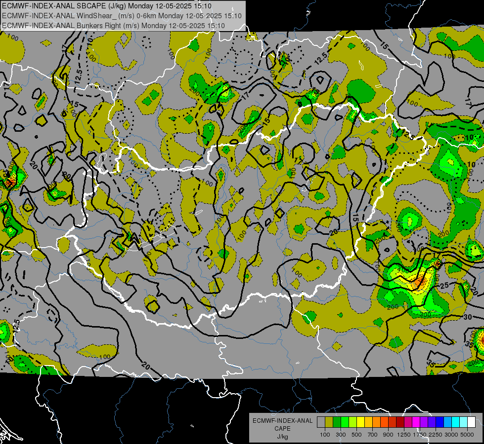Click the WindShear_ 0-6km title line
The height and width of the screenshot is (444, 484).
122,16
